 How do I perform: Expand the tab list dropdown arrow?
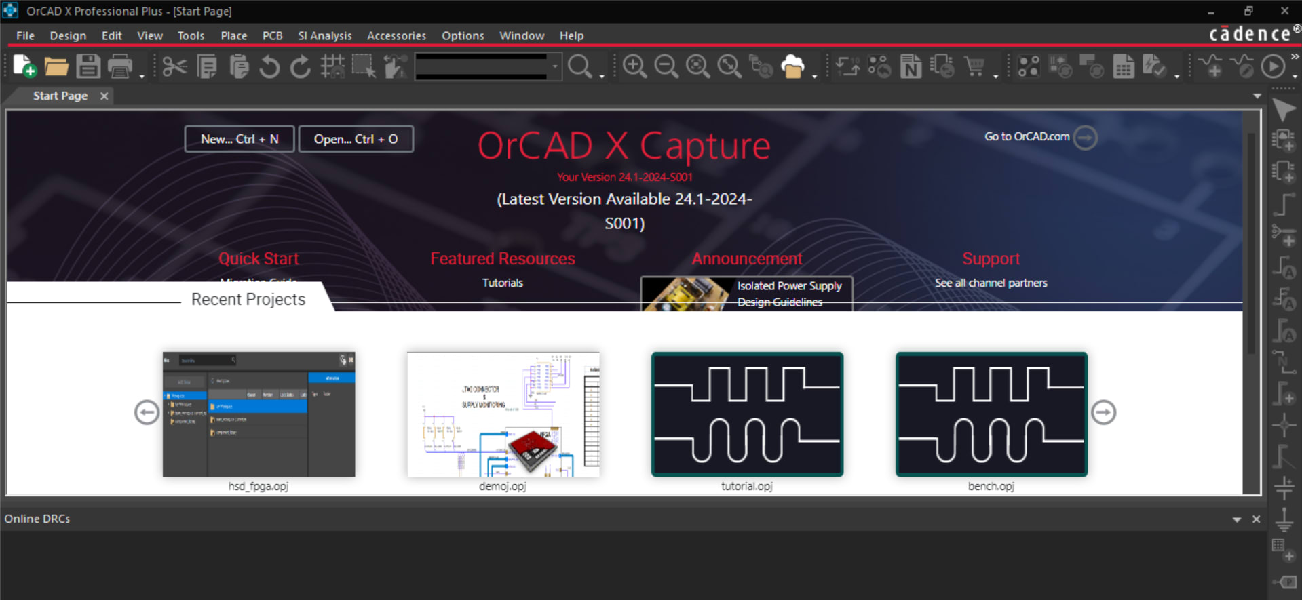coord(1257,96)
